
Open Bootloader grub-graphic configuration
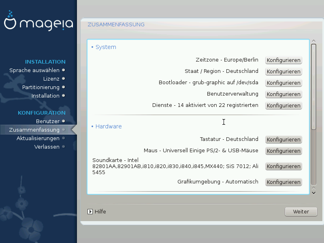[283, 83]
